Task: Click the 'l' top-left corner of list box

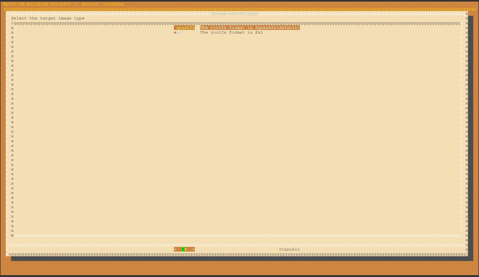Action: [12, 23]
